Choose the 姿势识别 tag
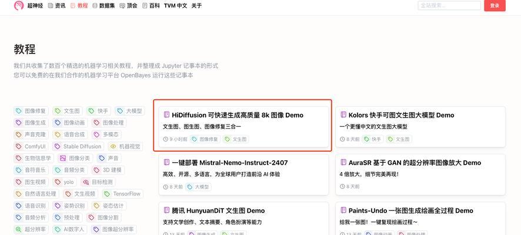Image resolution: width=521 pixels, height=235 pixels. 70,206
